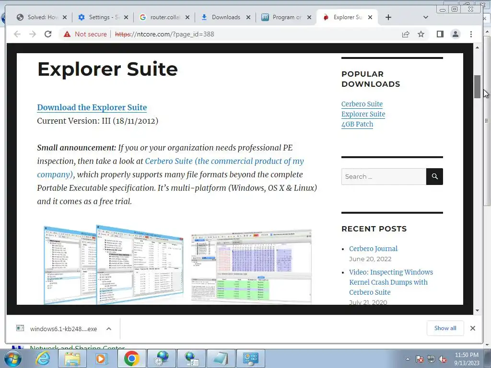The image size is (491, 368).
Task: Expand the download item options chevron
Action: (109, 329)
